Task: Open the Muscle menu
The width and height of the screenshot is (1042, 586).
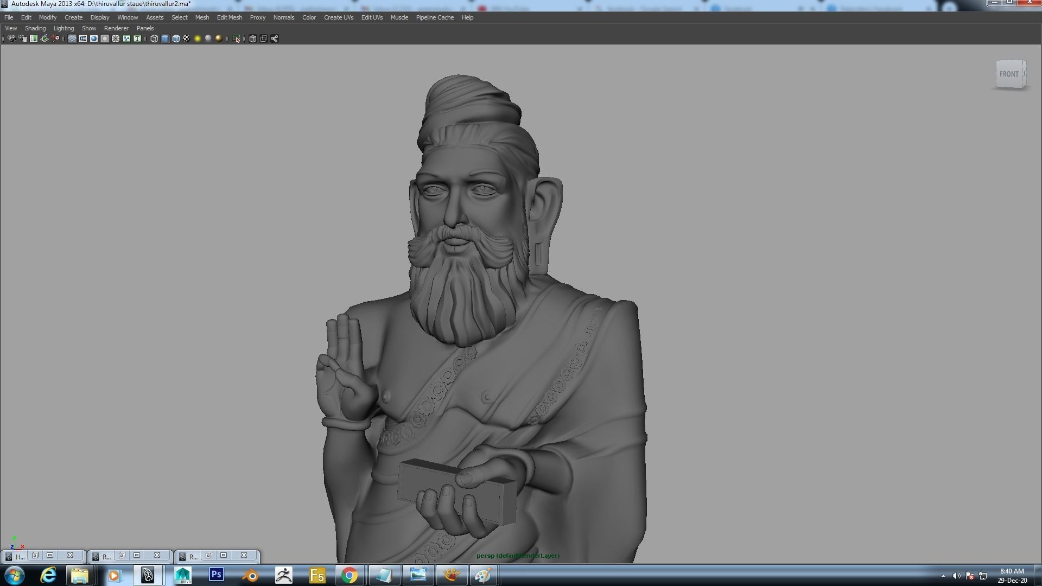Action: click(399, 17)
